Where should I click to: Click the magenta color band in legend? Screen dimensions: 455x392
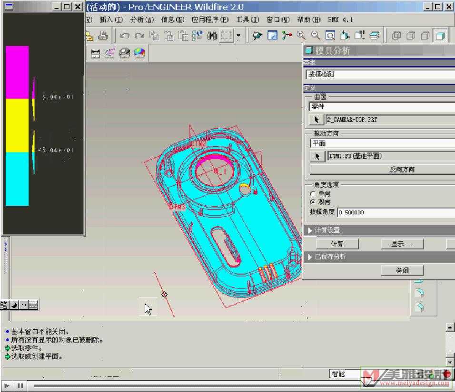click(x=17, y=72)
